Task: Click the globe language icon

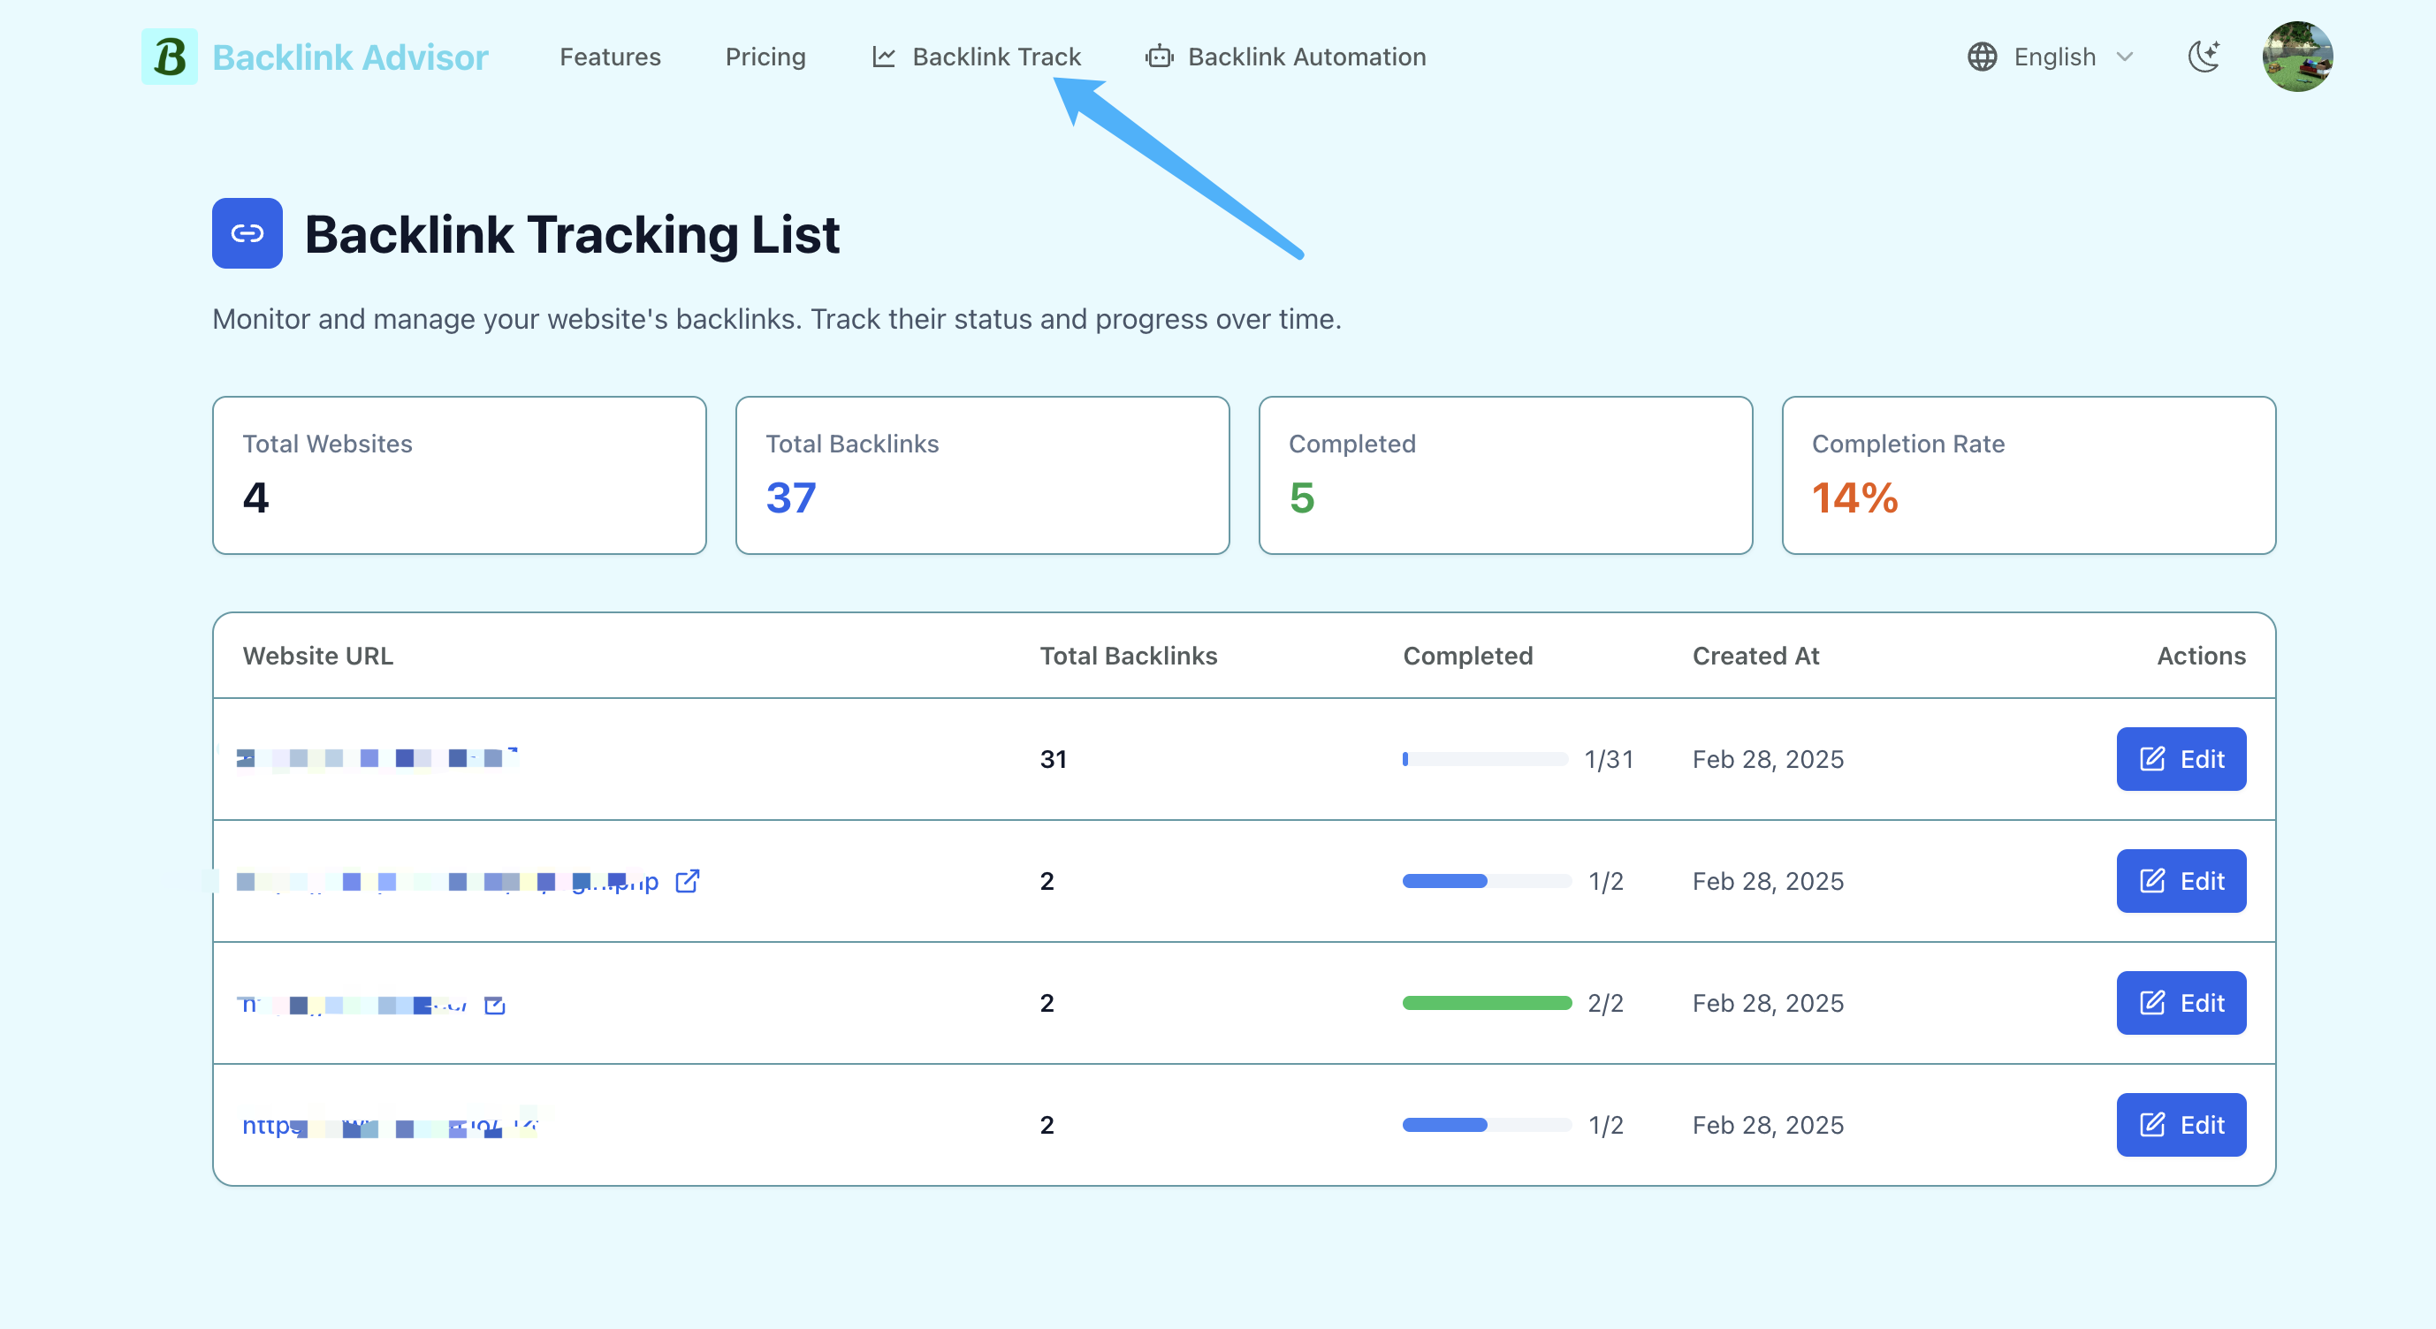Action: (1982, 57)
